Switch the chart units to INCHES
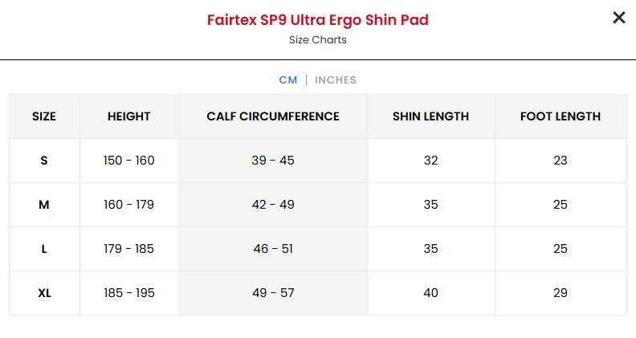 point(336,80)
